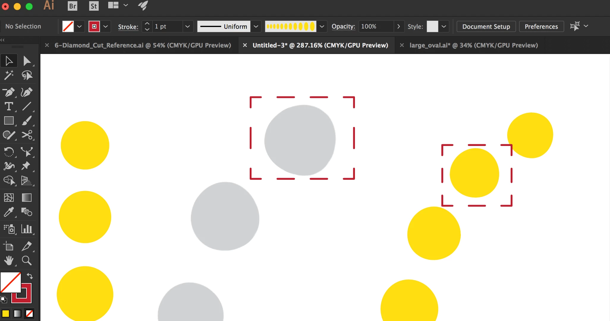
Task: Select the Paintbrush tool
Action: click(x=27, y=121)
